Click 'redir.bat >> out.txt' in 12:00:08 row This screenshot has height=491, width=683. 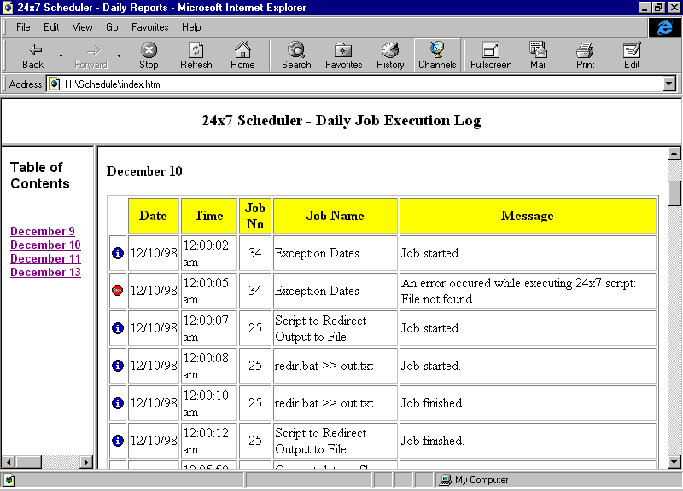324,366
